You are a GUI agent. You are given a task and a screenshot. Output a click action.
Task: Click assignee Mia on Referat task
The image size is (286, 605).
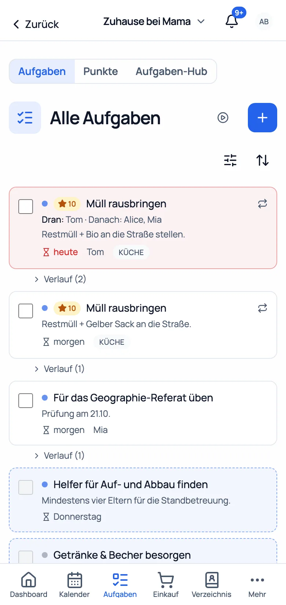pos(100,430)
